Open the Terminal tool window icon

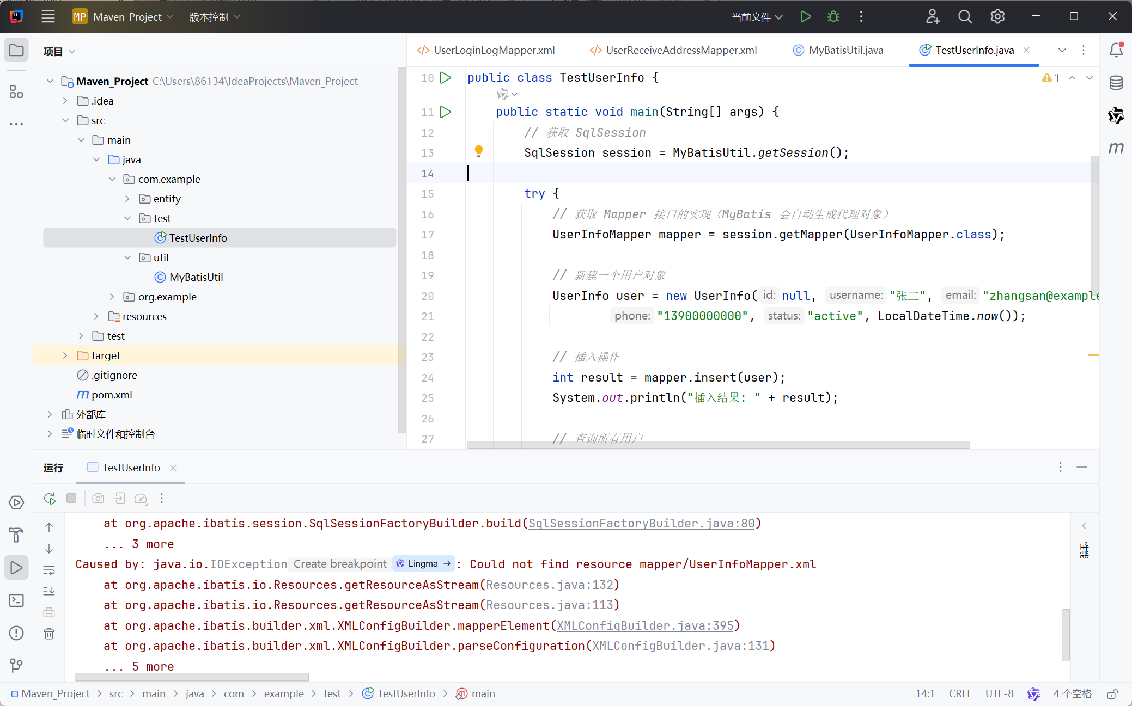(x=16, y=600)
